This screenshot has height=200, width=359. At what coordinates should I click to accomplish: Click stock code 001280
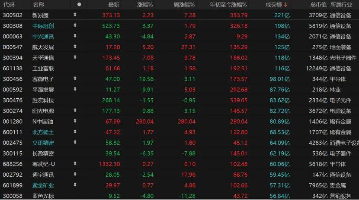[12, 121]
